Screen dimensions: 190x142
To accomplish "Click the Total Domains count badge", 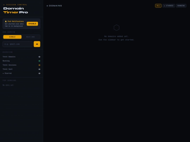I will tap(39, 57).
